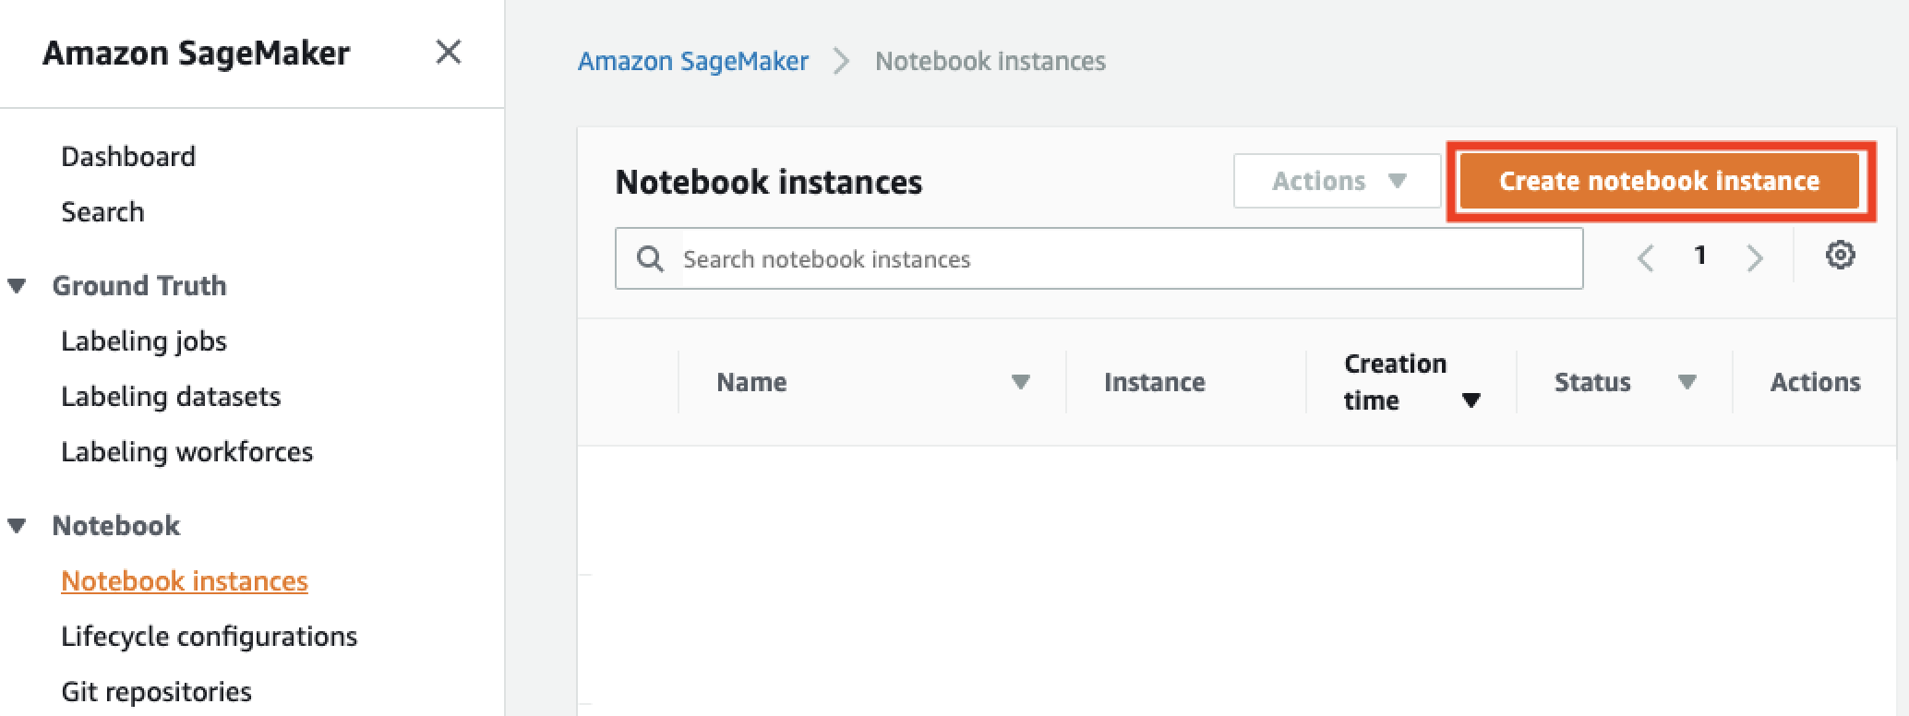Open Git repositories
This screenshot has width=1909, height=716.
click(156, 692)
